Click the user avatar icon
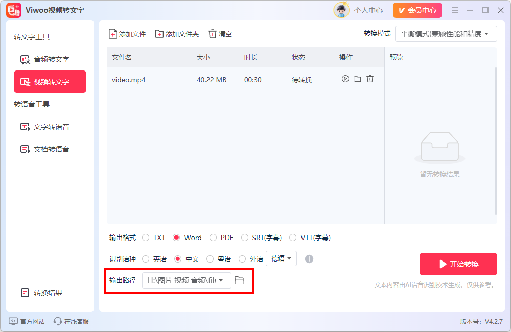Image resolution: width=511 pixels, height=332 pixels. tap(341, 10)
